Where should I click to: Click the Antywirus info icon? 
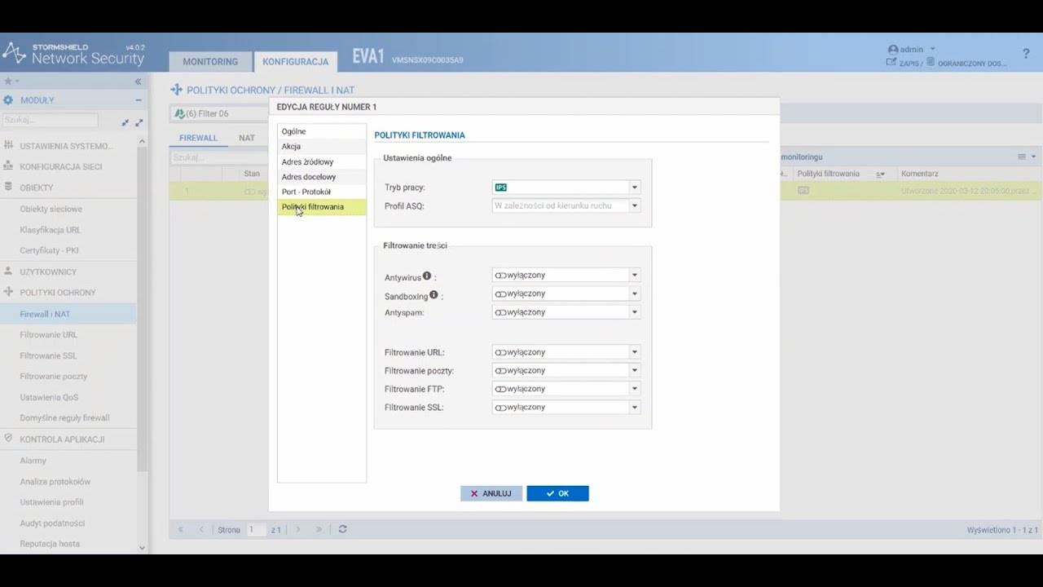point(427,276)
